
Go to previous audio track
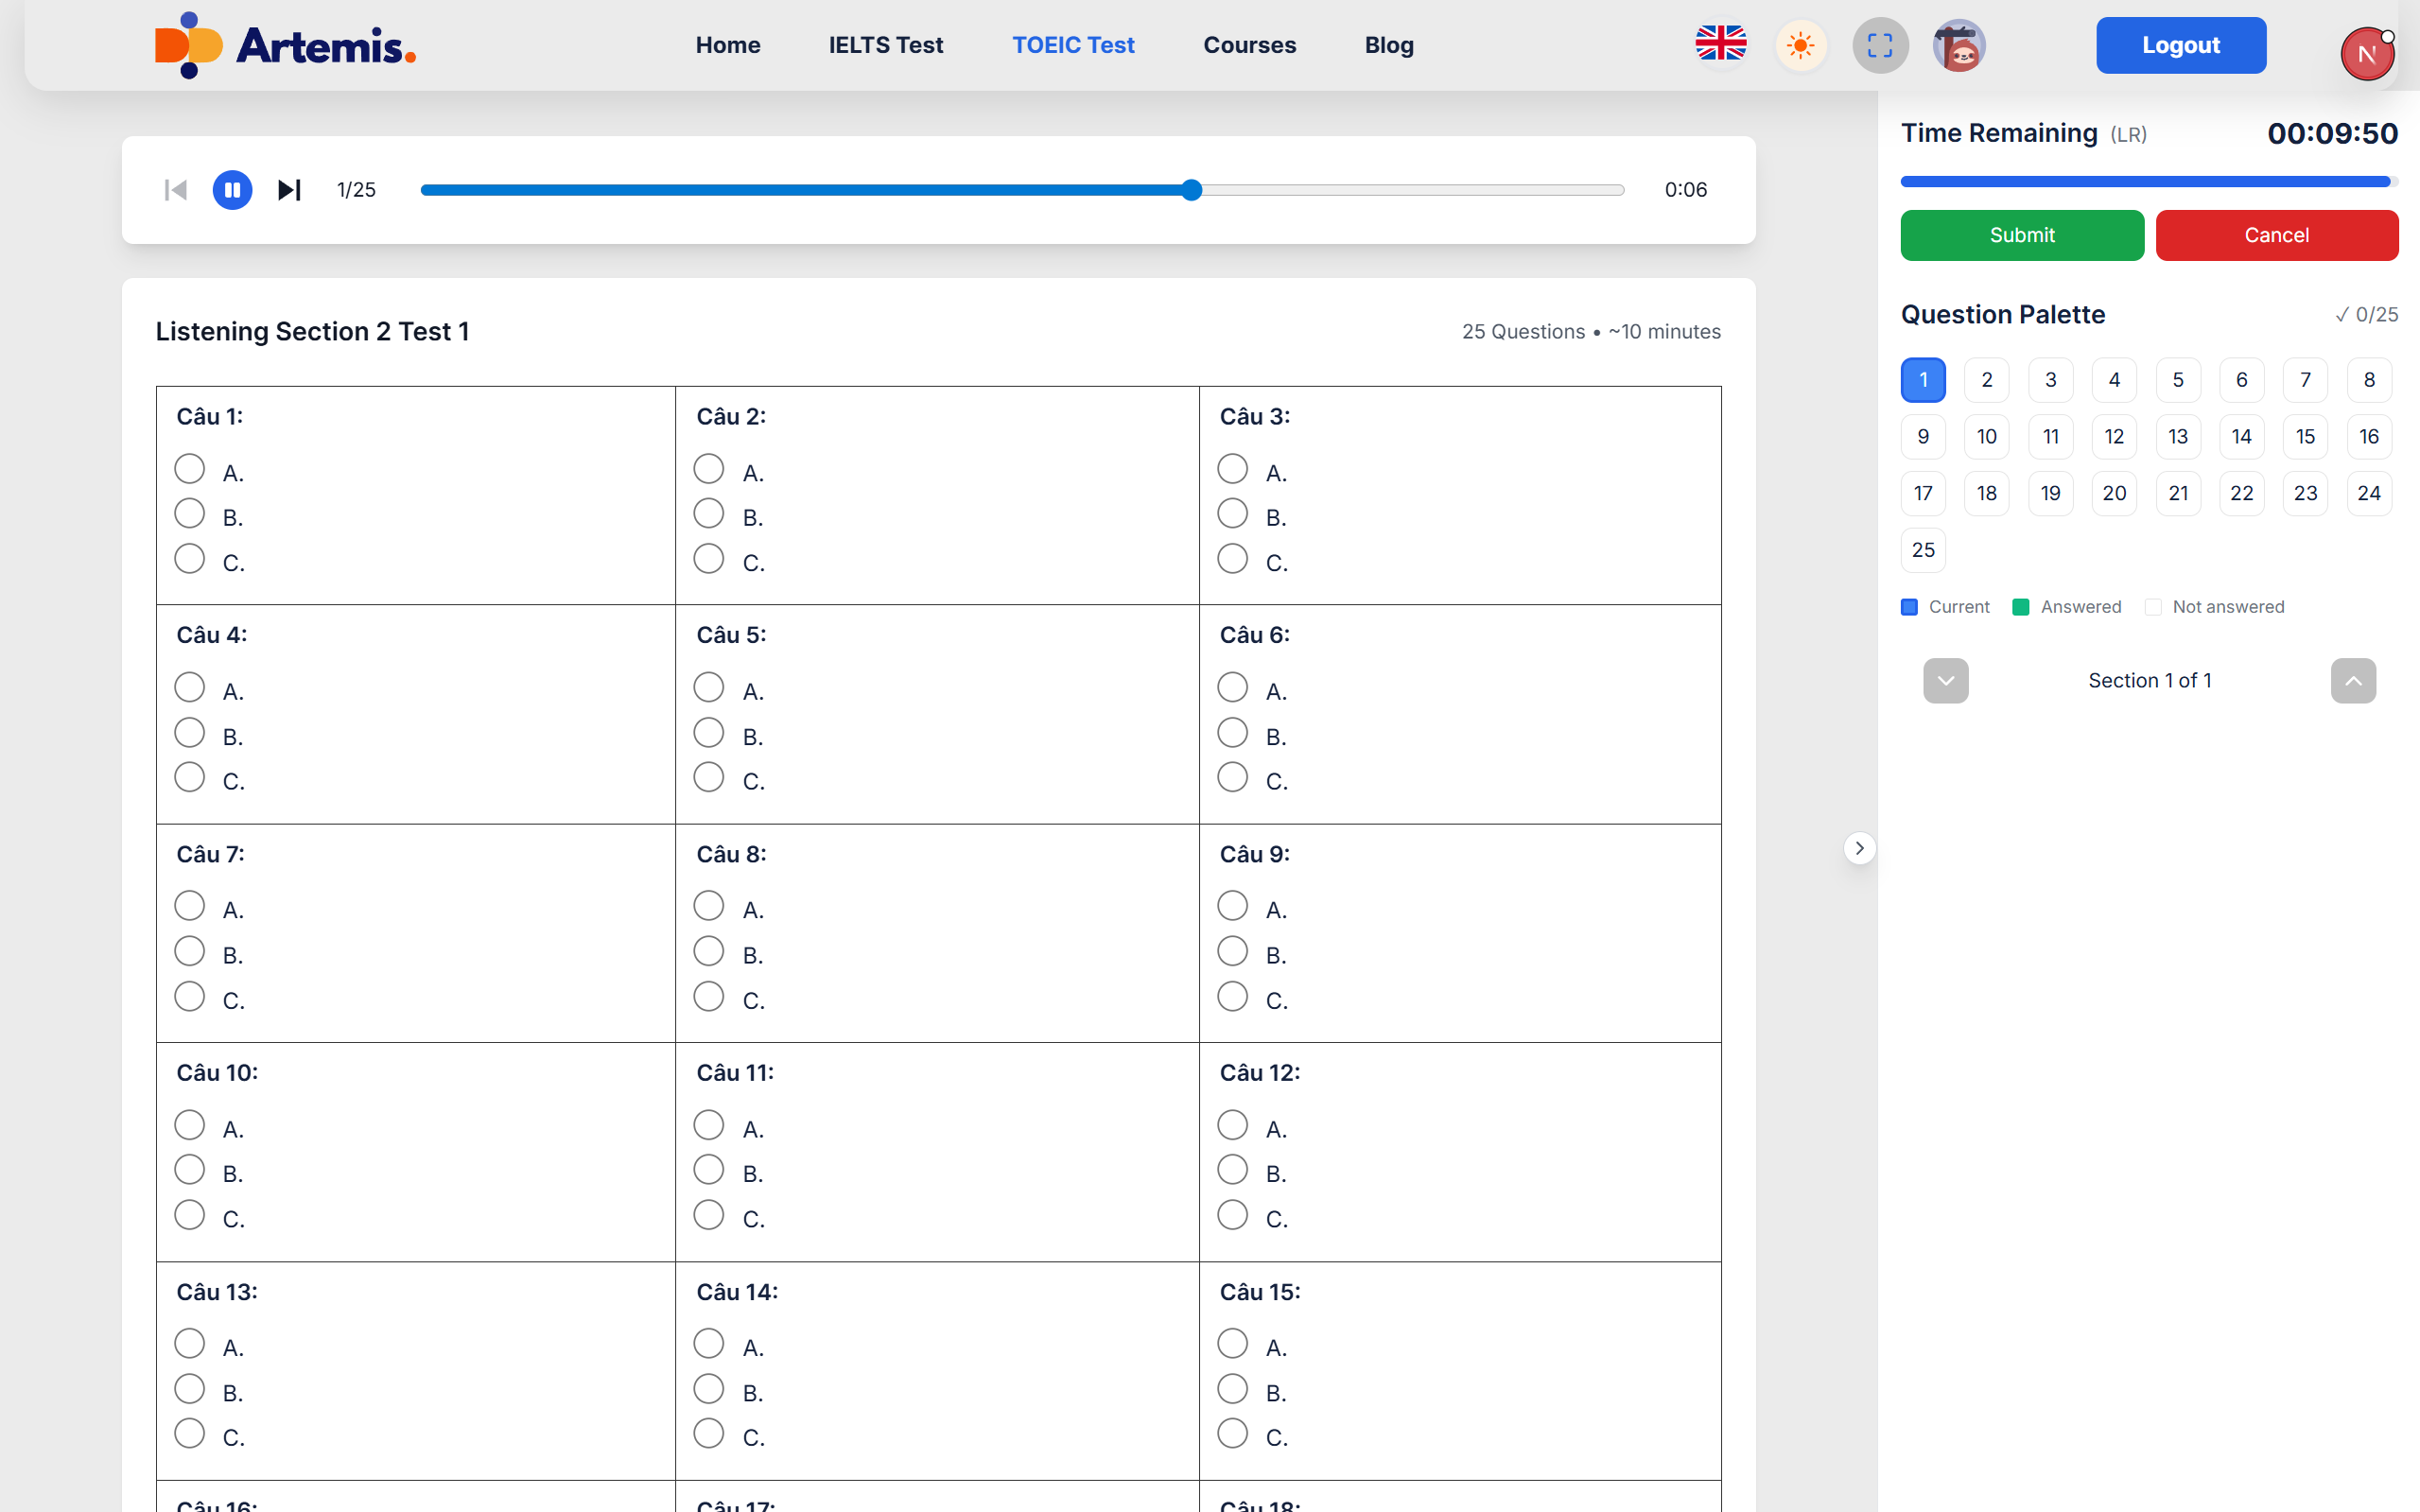pyautogui.click(x=176, y=190)
